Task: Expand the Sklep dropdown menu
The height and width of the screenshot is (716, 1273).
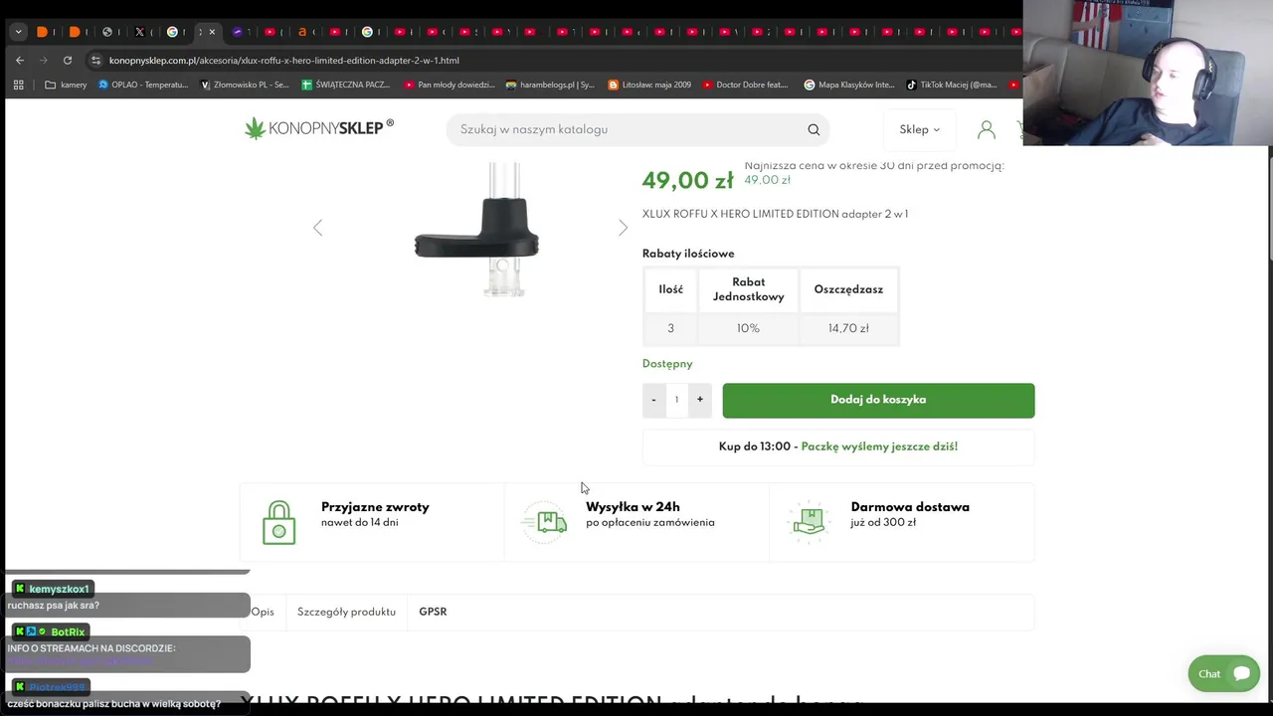Action: (x=919, y=129)
